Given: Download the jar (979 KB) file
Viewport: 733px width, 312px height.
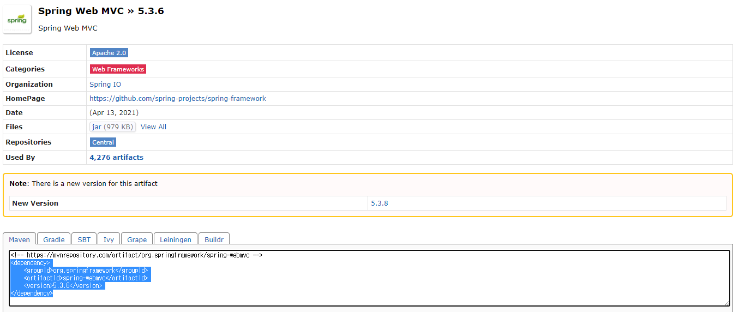Looking at the screenshot, I should 113,127.
